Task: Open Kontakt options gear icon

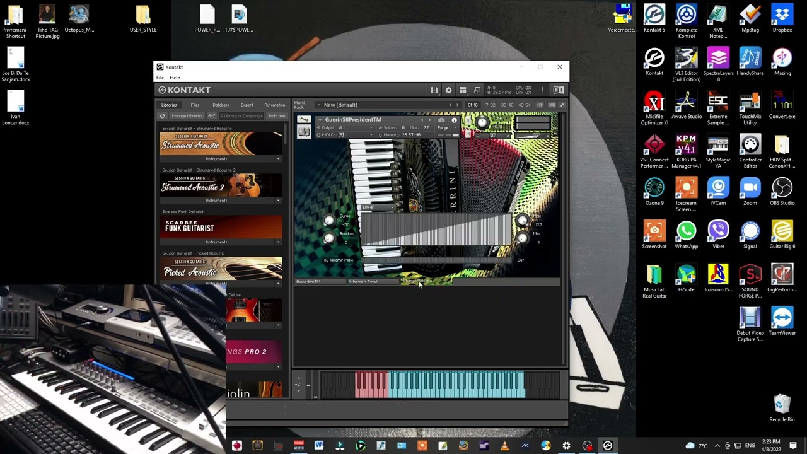Action: pyautogui.click(x=448, y=90)
